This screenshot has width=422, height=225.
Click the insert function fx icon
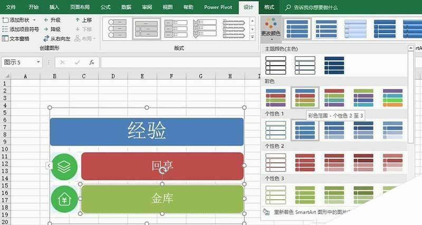tap(92, 63)
